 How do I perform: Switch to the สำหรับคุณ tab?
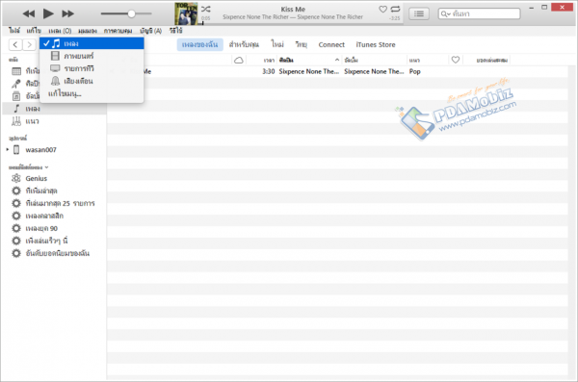pyautogui.click(x=244, y=44)
